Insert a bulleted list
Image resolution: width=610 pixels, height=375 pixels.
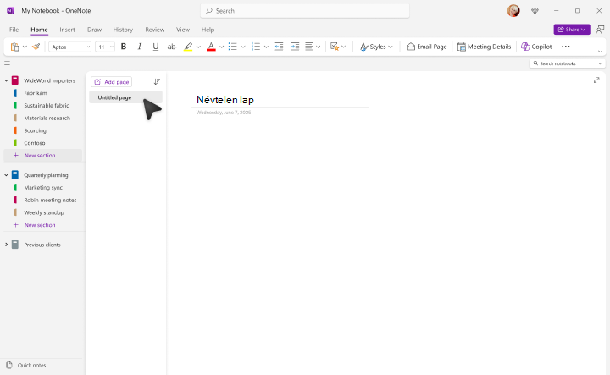tap(233, 47)
